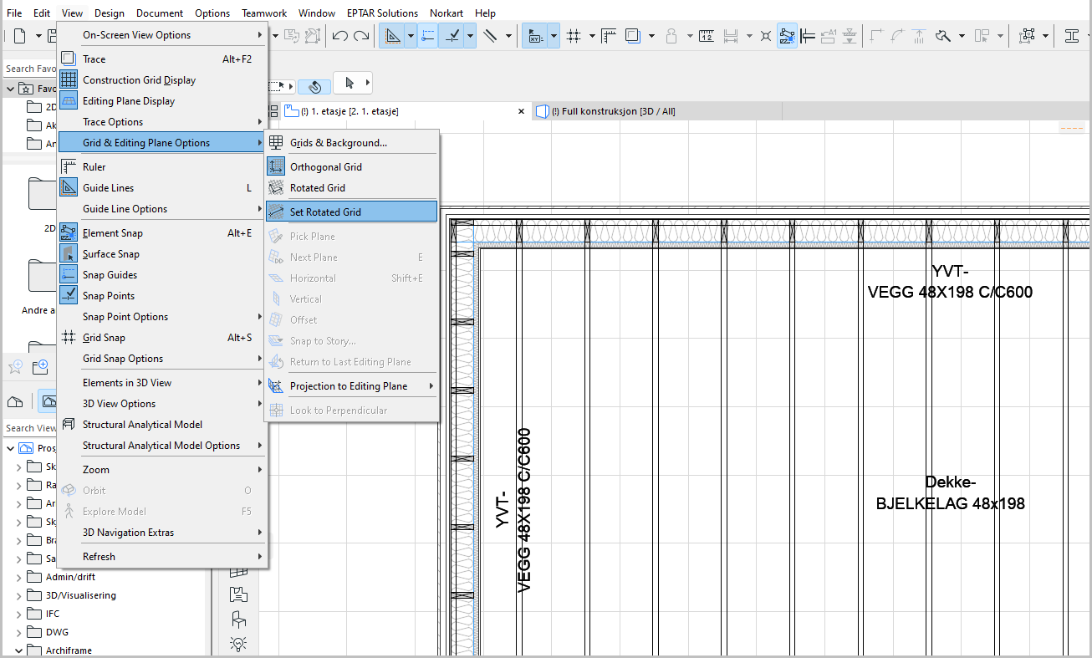Expand the IFC folder in tree
Image resolution: width=1092 pixels, height=658 pixels.
tap(19, 615)
